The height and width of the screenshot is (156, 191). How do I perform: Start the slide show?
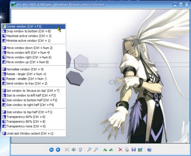pos(80,150)
